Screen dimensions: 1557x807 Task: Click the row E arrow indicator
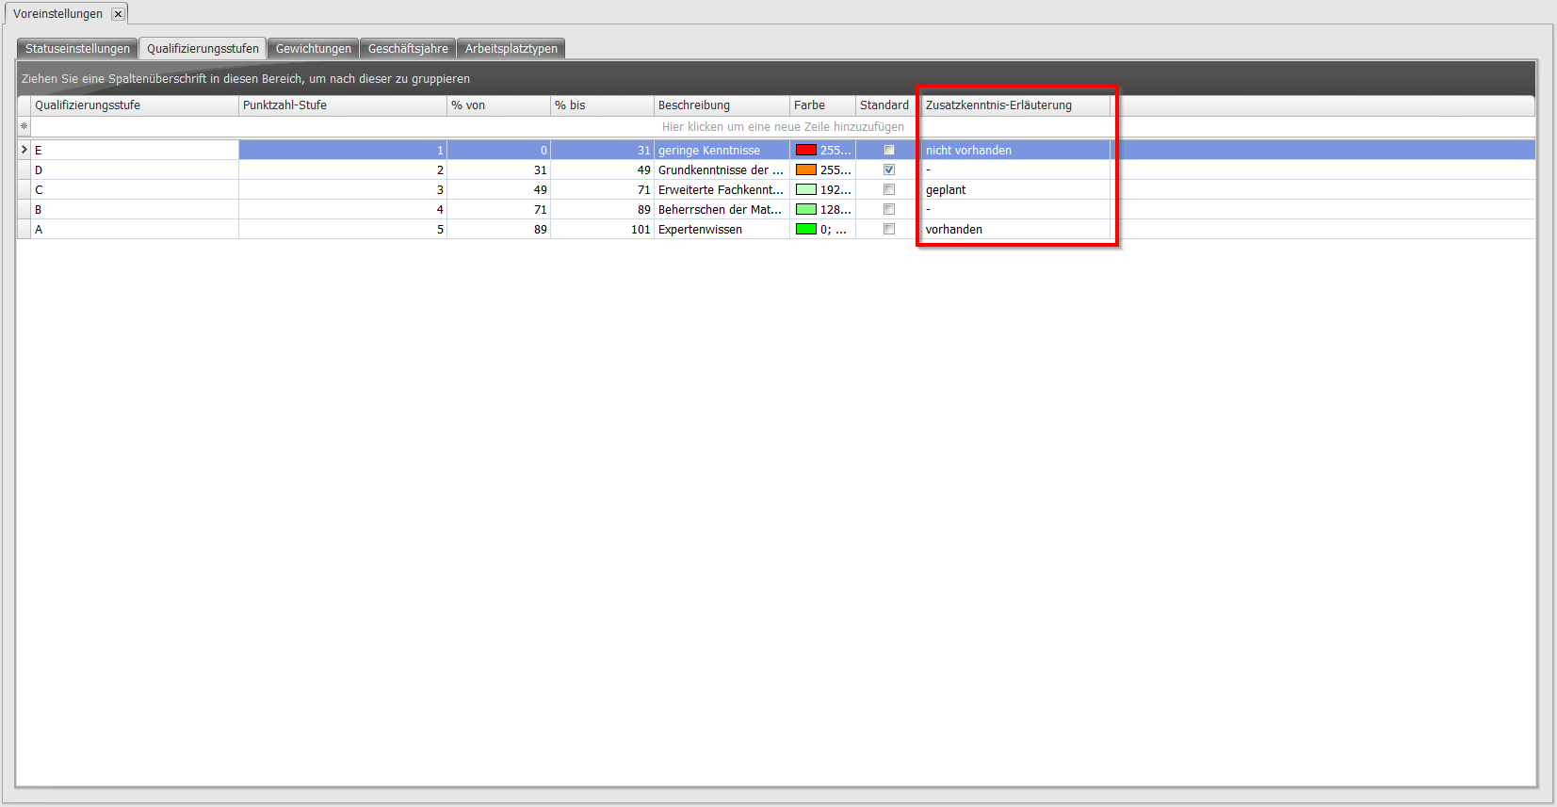[x=24, y=150]
